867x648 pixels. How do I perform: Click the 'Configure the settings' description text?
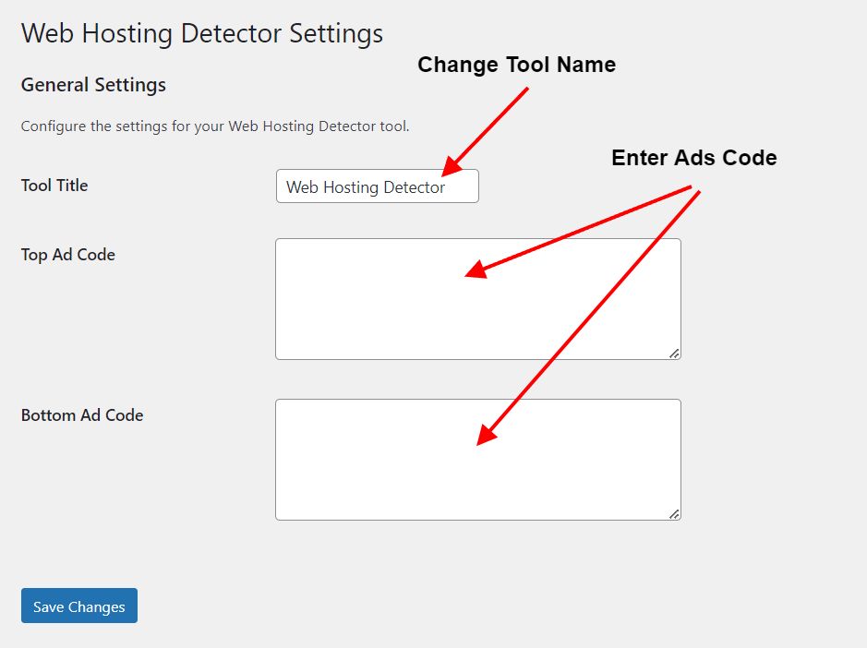(x=215, y=126)
